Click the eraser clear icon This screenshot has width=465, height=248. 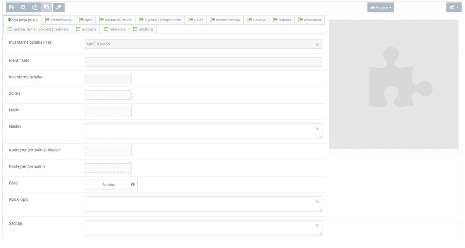59,7
